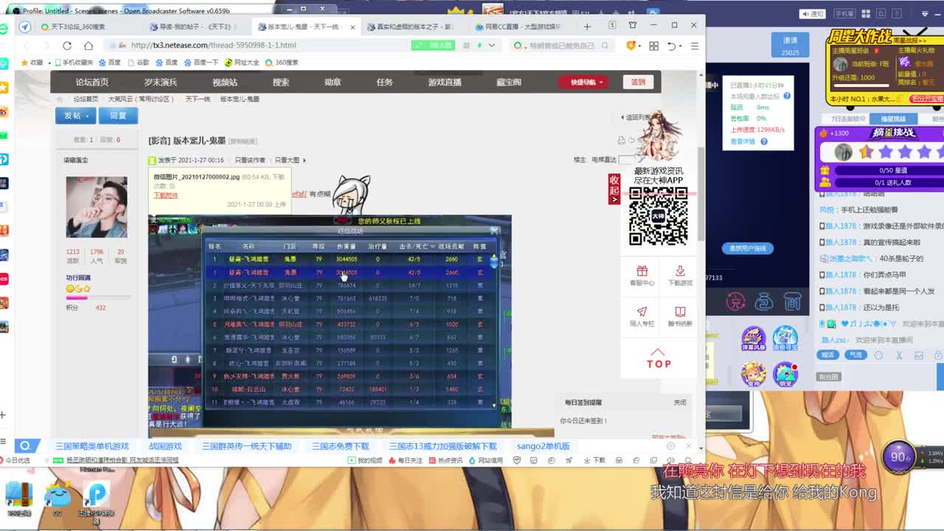Expand the address bar dropdown arrow
944x531 pixels.
tap(491, 46)
